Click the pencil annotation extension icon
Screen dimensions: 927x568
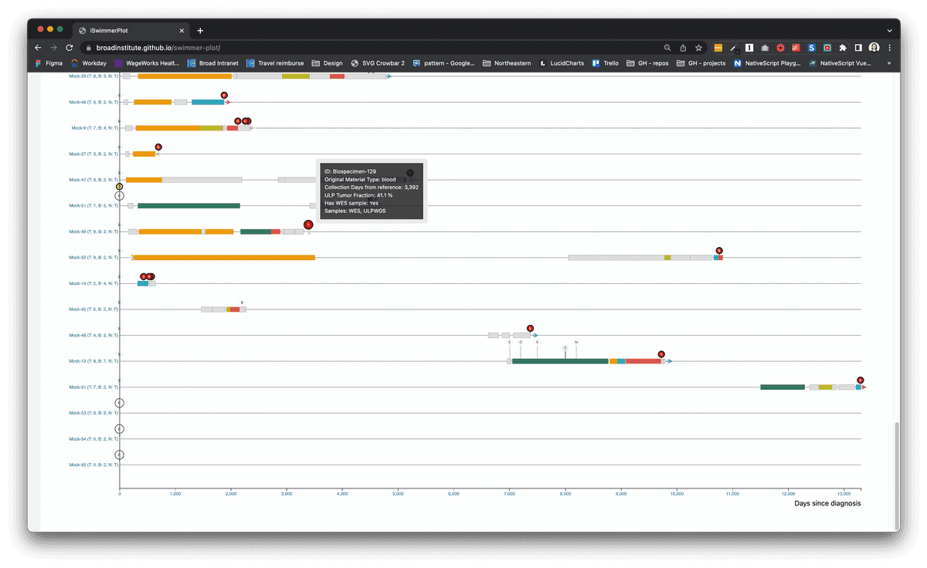[734, 47]
